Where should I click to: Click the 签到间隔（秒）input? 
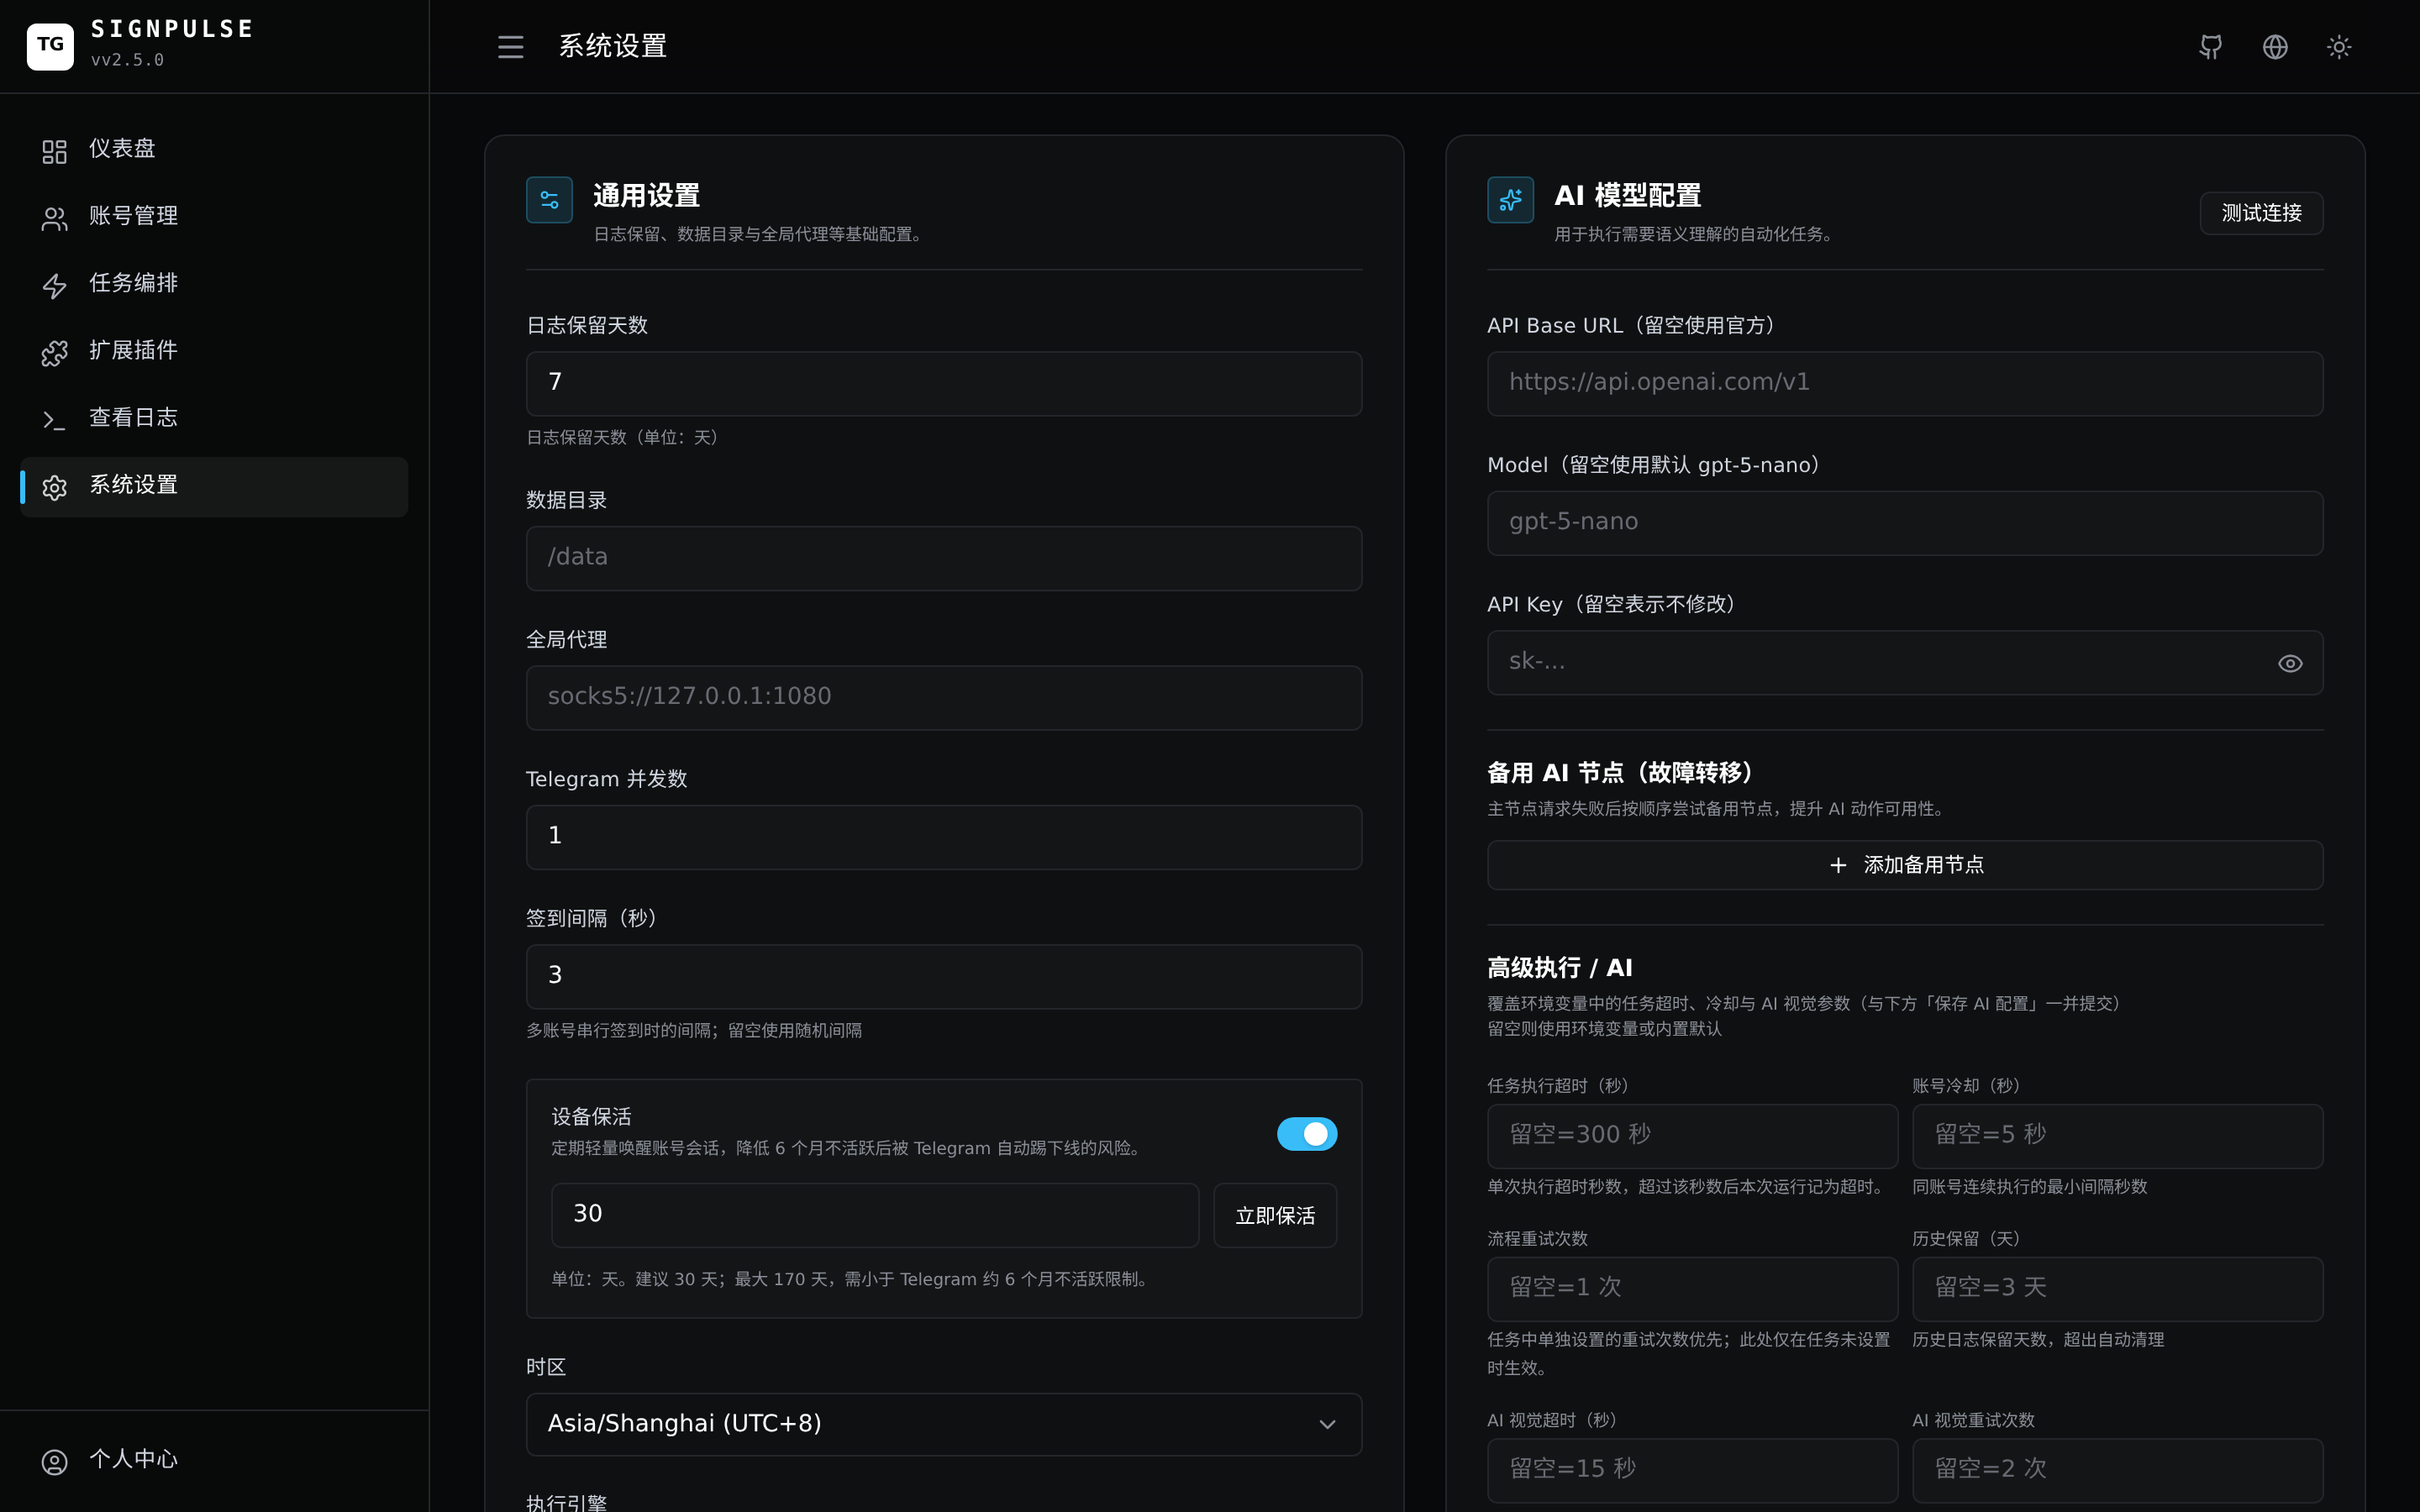tap(944, 976)
